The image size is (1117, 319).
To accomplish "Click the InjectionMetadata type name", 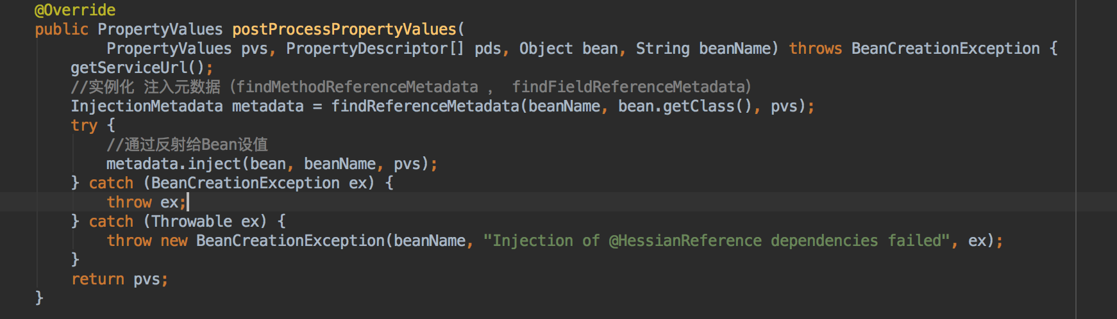I will (x=147, y=106).
